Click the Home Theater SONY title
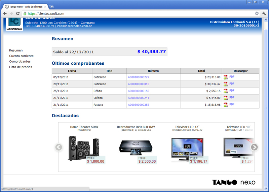 [x=84, y=127]
